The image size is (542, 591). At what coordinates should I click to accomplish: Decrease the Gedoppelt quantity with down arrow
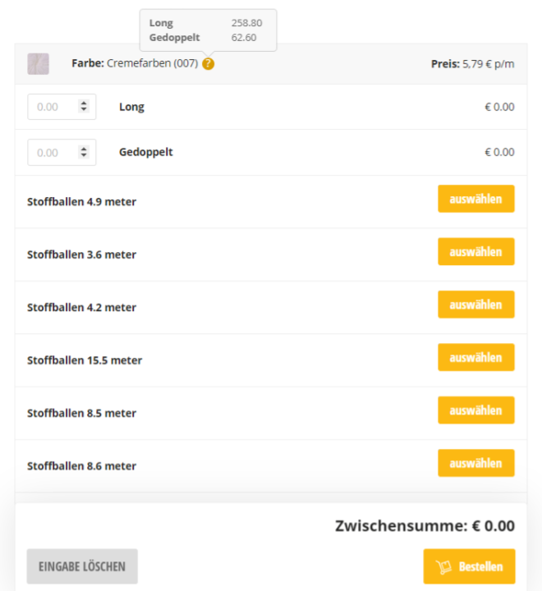pyautogui.click(x=84, y=155)
